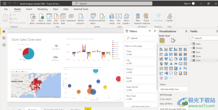
Task: Open the Transform data dropdown
Action: [93, 19]
